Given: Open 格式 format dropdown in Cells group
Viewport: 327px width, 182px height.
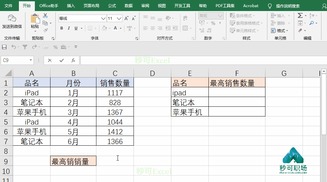Looking at the screenshot, I should point(279,30).
